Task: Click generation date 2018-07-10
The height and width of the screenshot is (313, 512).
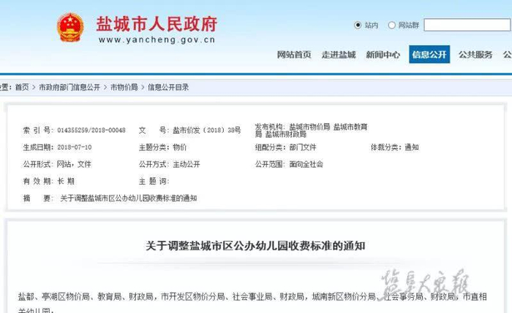Action: [75, 147]
